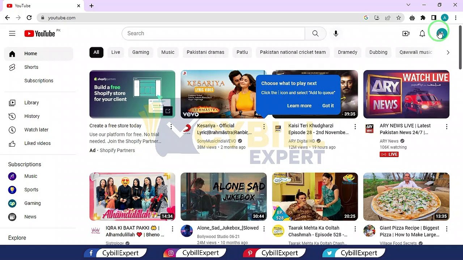Open Subscriptions in the sidebar

click(x=39, y=81)
